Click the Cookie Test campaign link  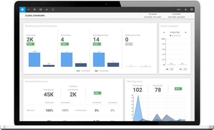[175, 32]
